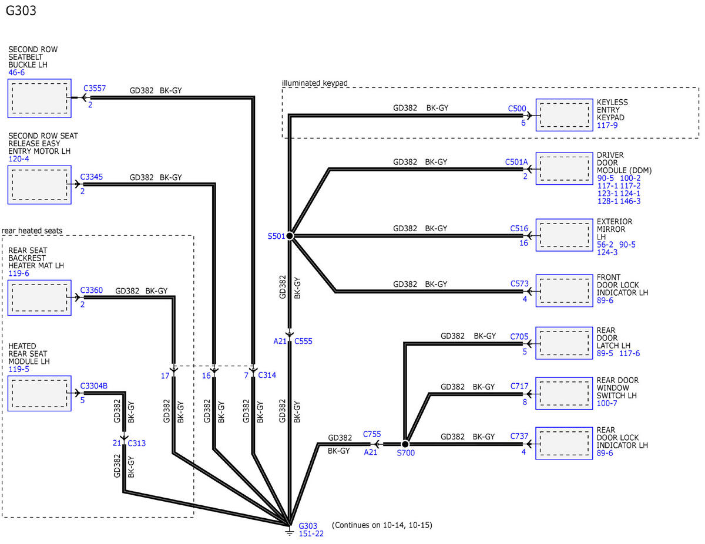Select the Rear Door Window Switch LH box
This screenshot has height=544, width=705.
(564, 393)
